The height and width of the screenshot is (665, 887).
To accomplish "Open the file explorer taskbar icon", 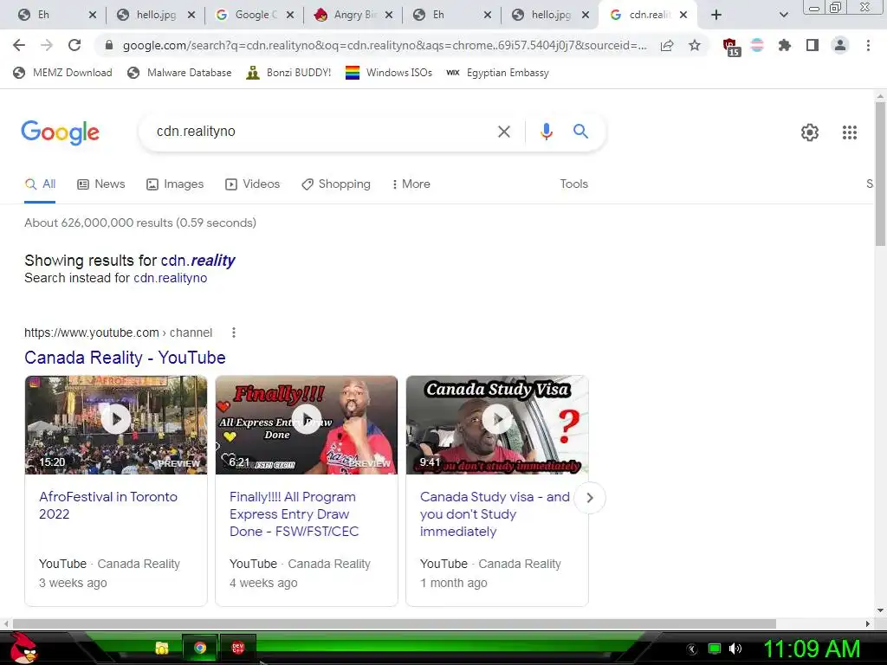I will coord(162,648).
